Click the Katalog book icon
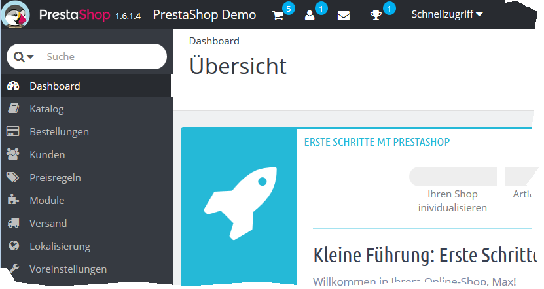The image size is (544, 289). (x=13, y=109)
